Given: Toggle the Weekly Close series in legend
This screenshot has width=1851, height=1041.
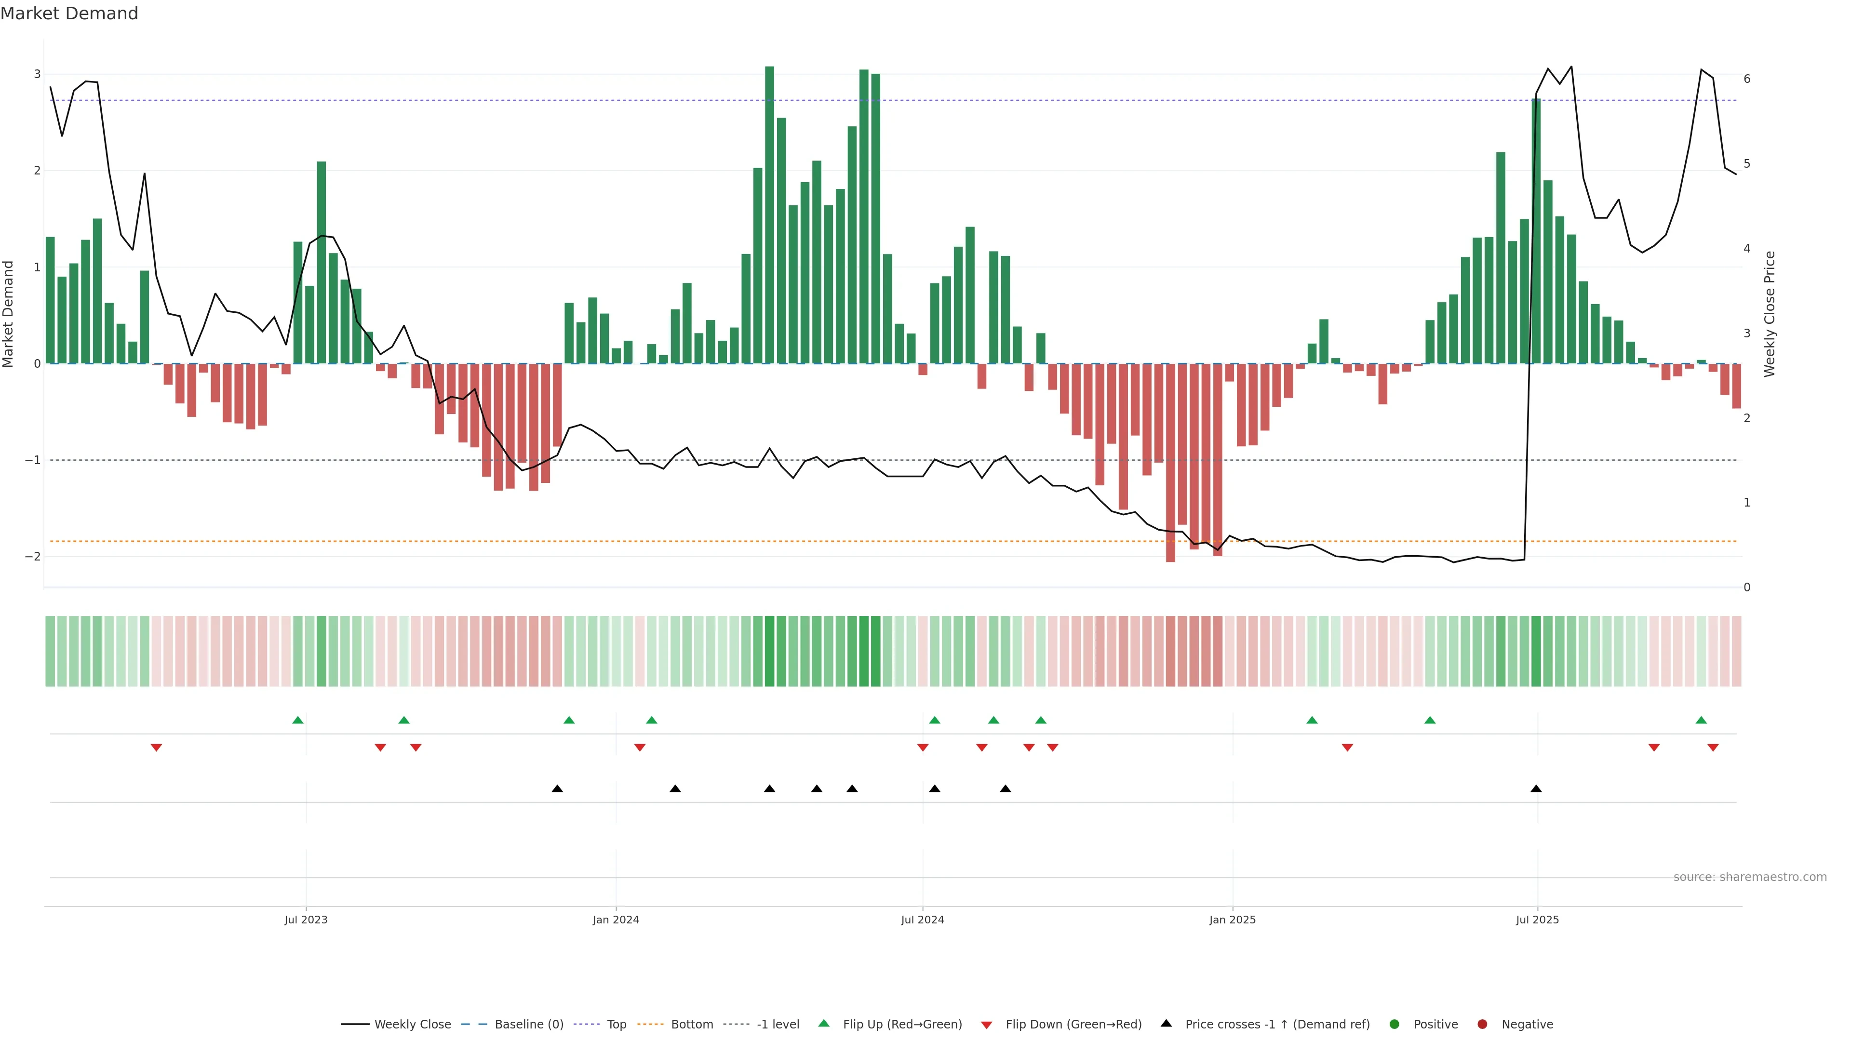Looking at the screenshot, I should click(413, 1024).
